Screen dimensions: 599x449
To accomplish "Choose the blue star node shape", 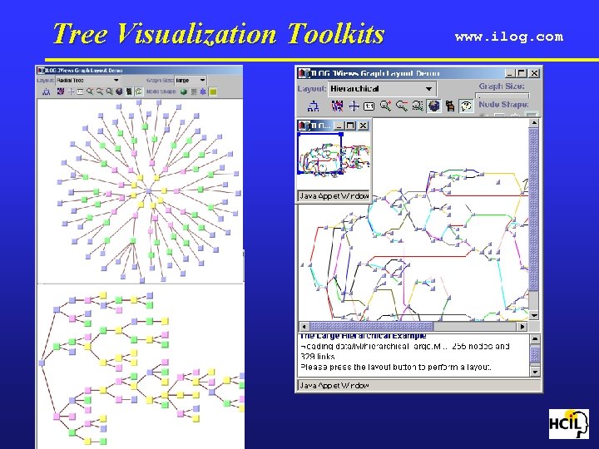I will pos(203,91).
